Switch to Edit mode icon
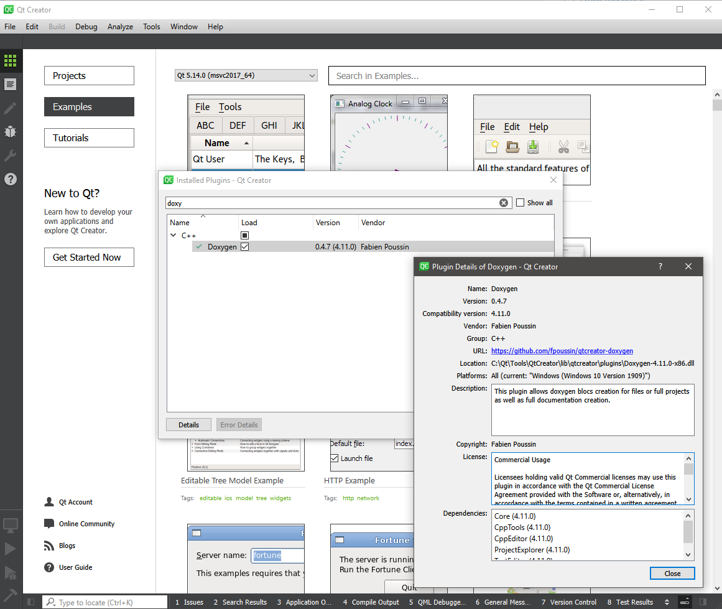 (11, 84)
